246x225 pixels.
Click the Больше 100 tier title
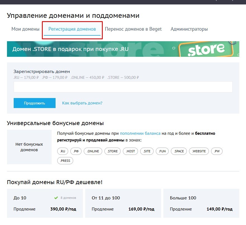tap(183, 198)
